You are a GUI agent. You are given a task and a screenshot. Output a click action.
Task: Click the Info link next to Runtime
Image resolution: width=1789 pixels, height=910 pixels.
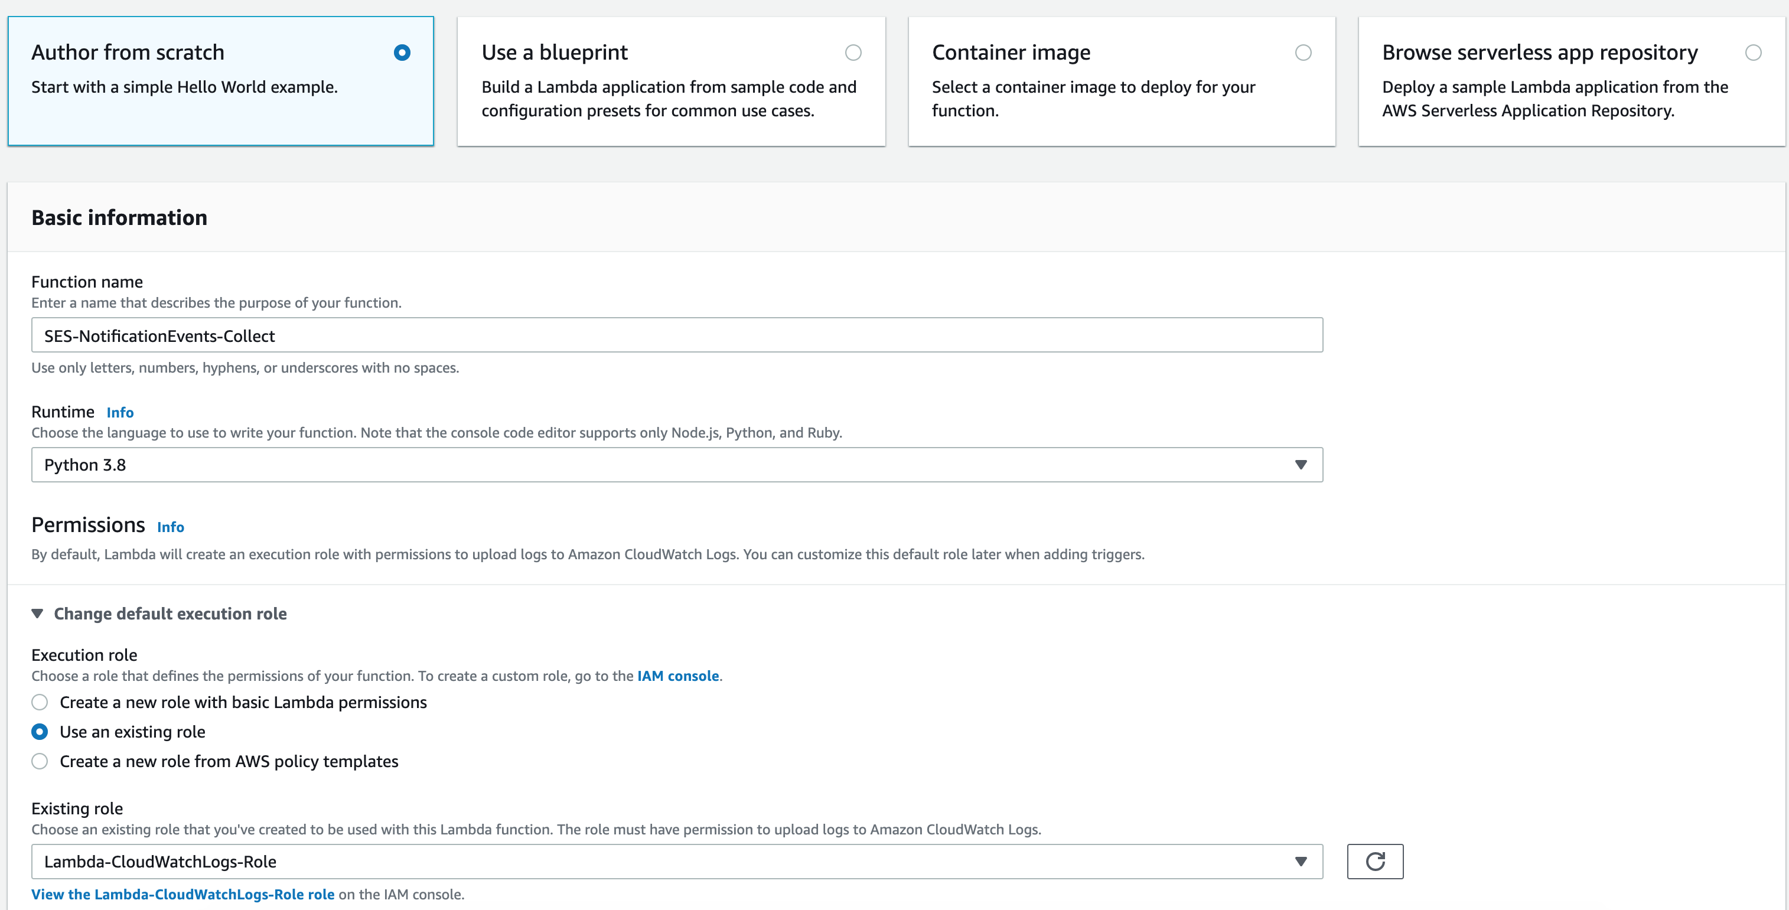119,412
